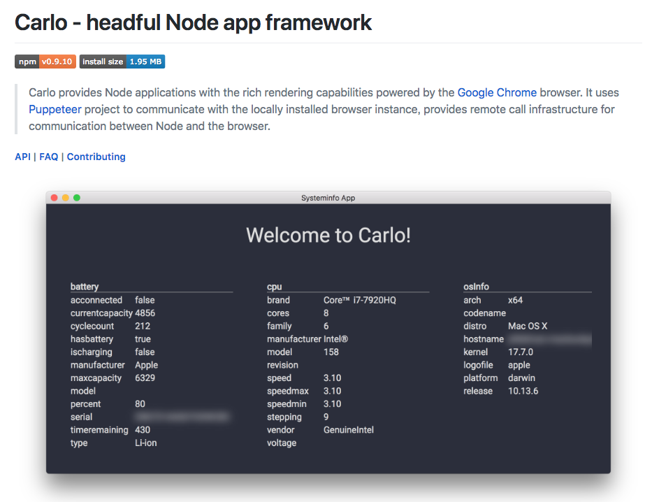Image resolution: width=645 pixels, height=502 pixels.
Task: Click the v0.9.10 version badge
Action: [57, 62]
